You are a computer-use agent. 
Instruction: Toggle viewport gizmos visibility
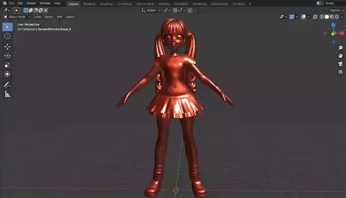[x=292, y=17]
